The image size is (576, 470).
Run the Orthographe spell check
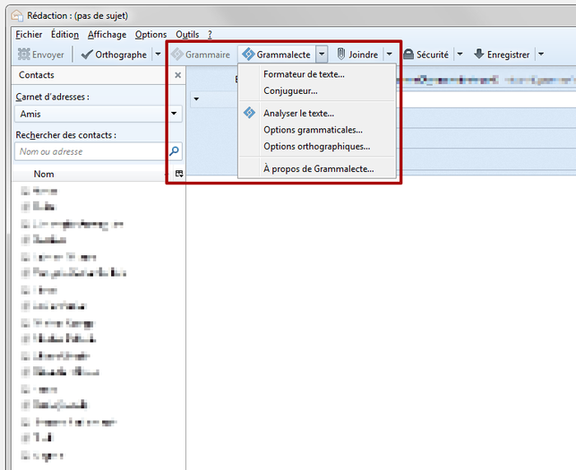114,55
